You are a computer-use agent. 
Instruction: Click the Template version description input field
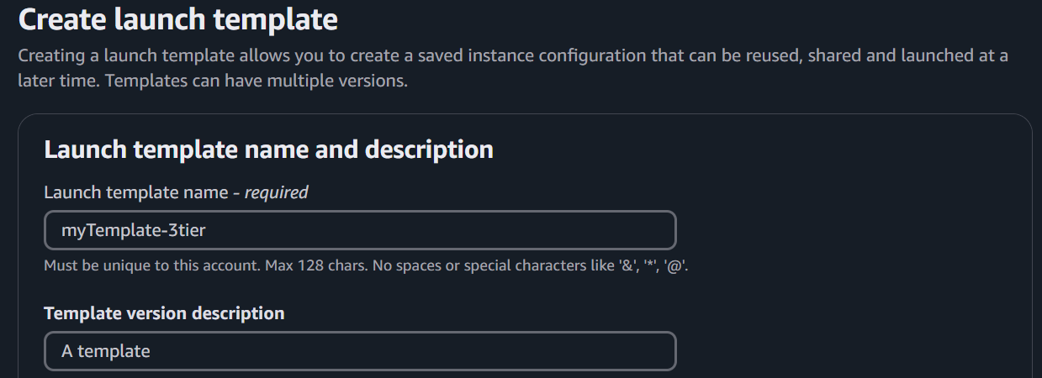click(x=360, y=351)
